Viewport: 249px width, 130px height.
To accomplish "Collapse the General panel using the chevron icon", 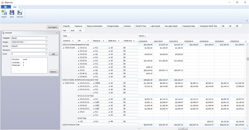I will [x=57, y=33].
